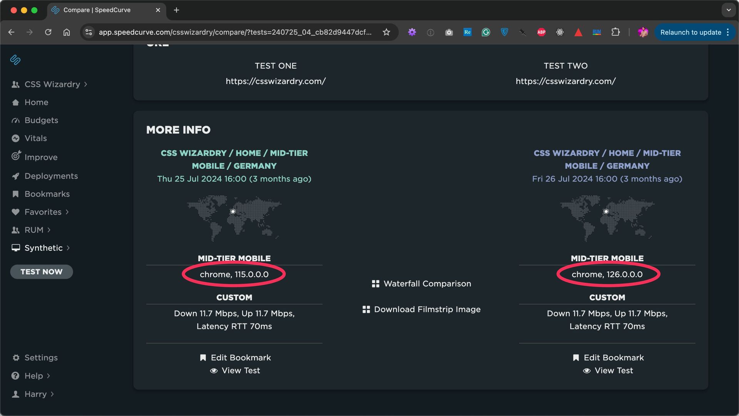Viewport: 739px width, 416px height.
Task: Click the browser back arrow
Action: (11, 32)
